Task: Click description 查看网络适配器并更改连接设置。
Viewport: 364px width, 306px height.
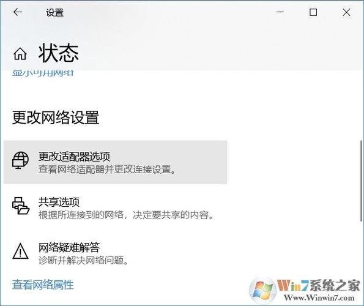Action: coord(107,170)
